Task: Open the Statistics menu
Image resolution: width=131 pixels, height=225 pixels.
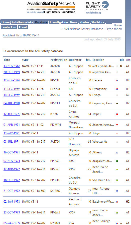Action: tap(98, 22)
